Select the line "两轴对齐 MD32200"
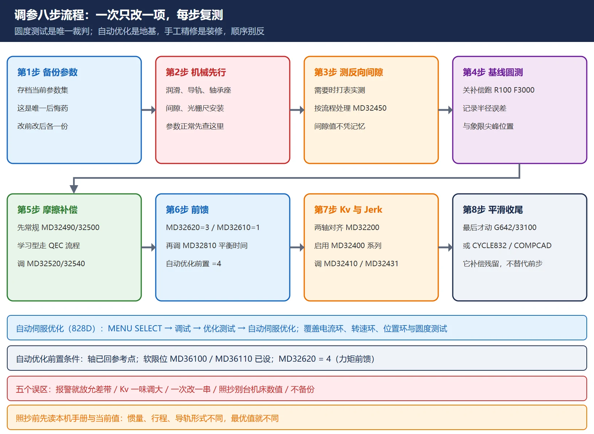 pos(347,227)
